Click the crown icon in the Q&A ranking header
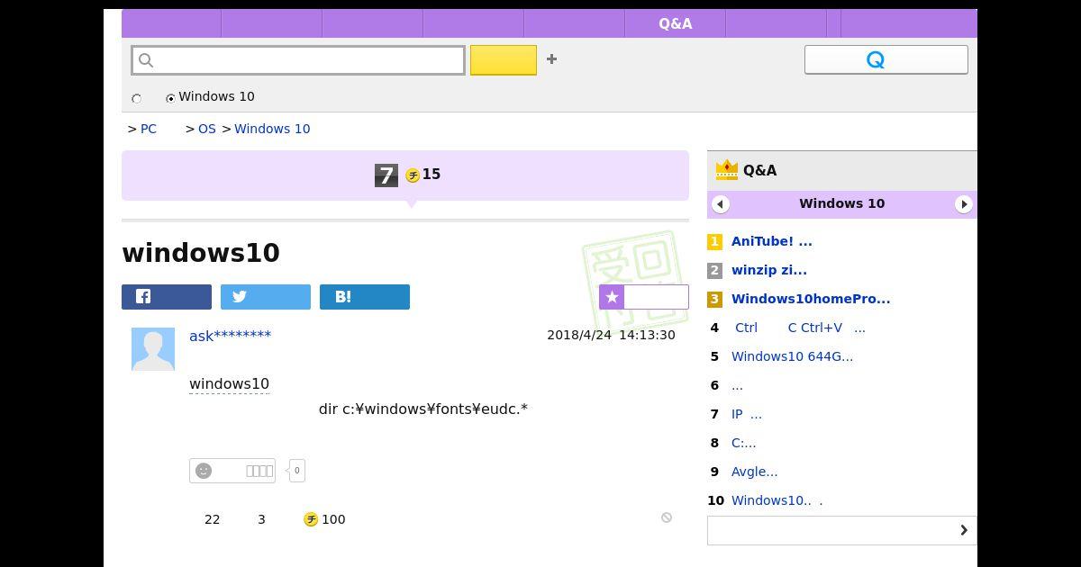 pos(726,169)
